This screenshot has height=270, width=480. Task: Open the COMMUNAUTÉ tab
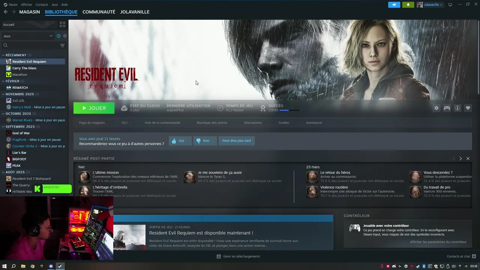tap(99, 12)
